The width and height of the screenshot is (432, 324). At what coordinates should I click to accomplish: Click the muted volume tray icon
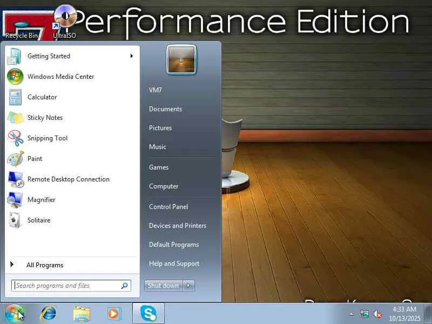click(377, 314)
